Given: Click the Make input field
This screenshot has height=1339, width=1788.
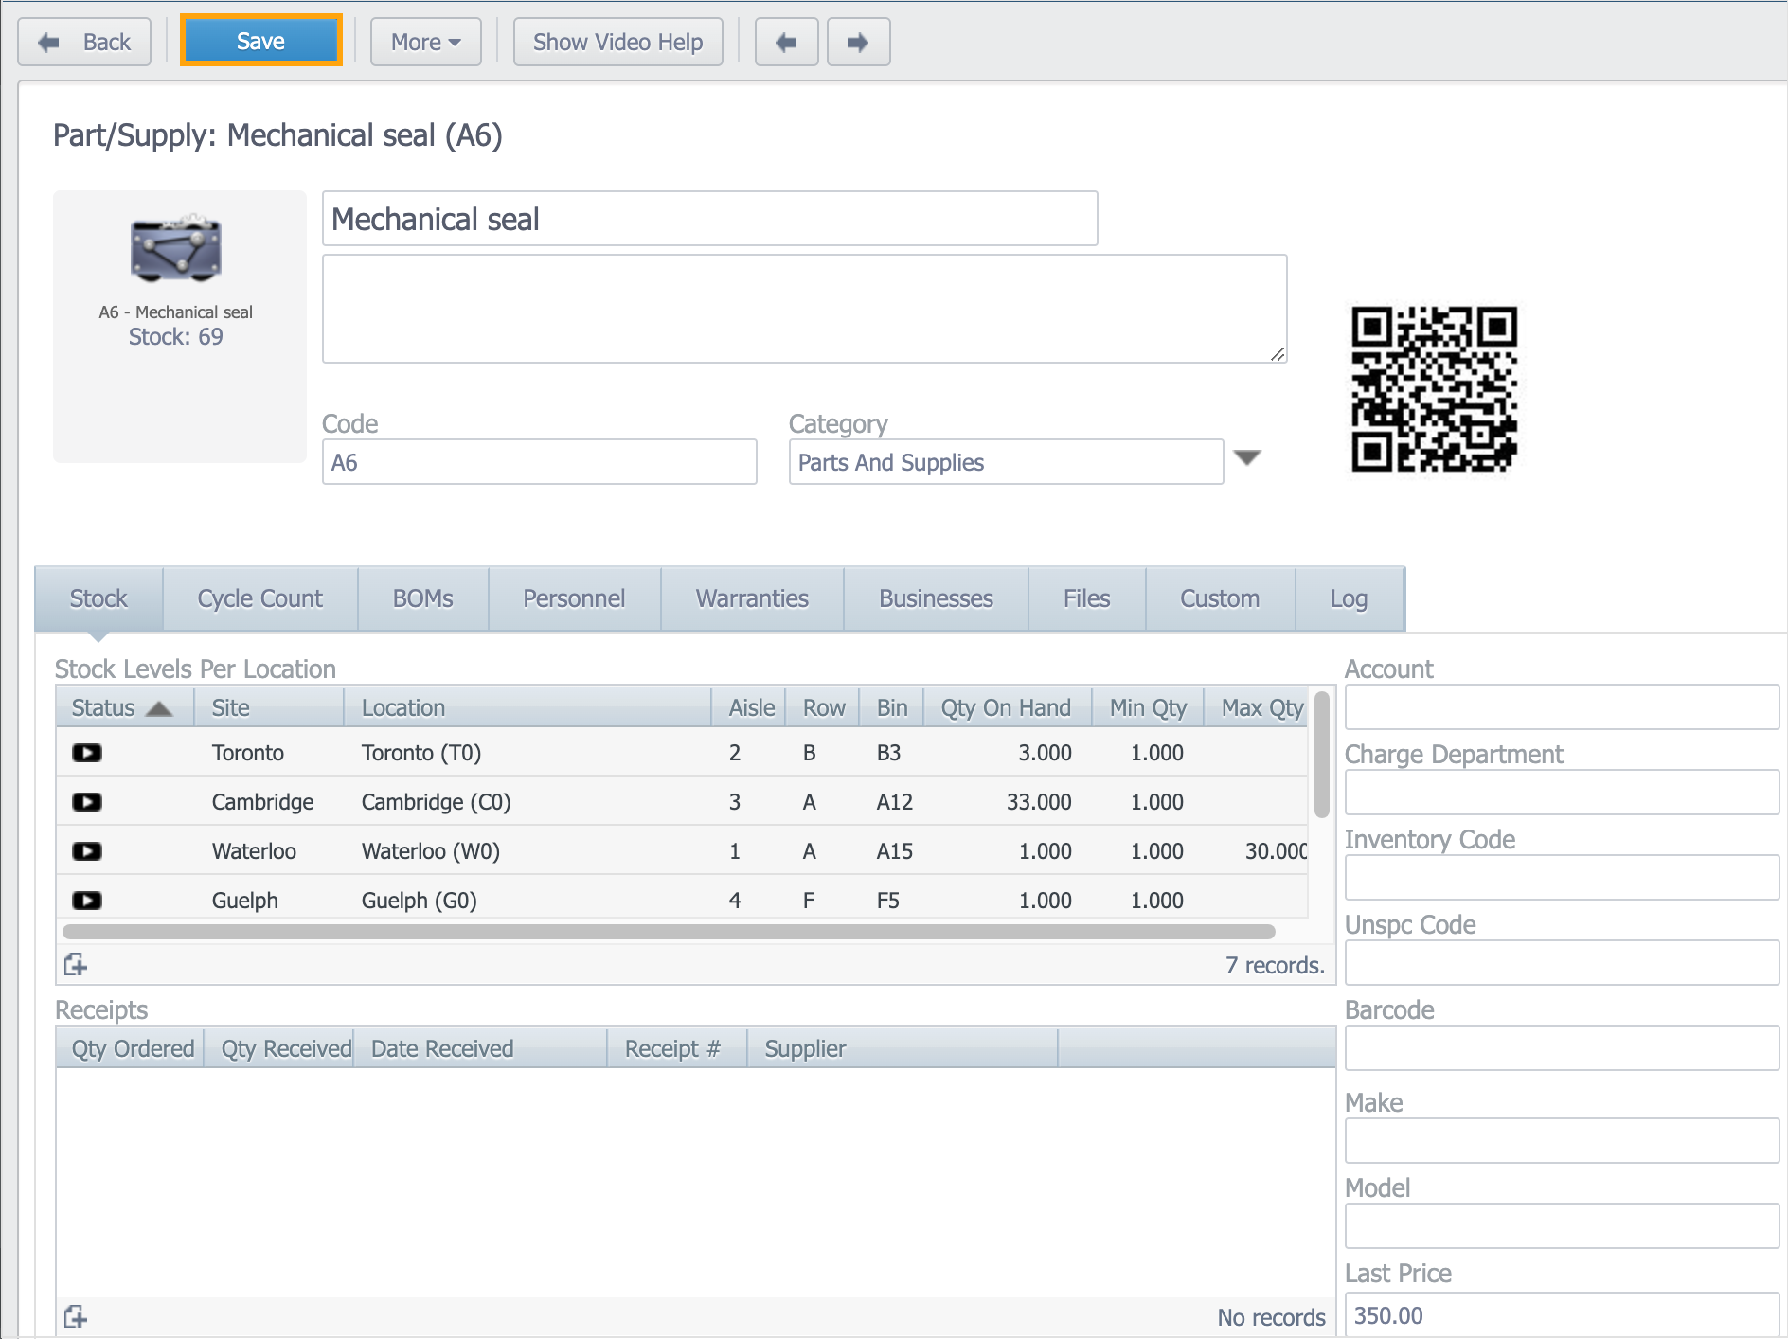Looking at the screenshot, I should point(1562,1141).
